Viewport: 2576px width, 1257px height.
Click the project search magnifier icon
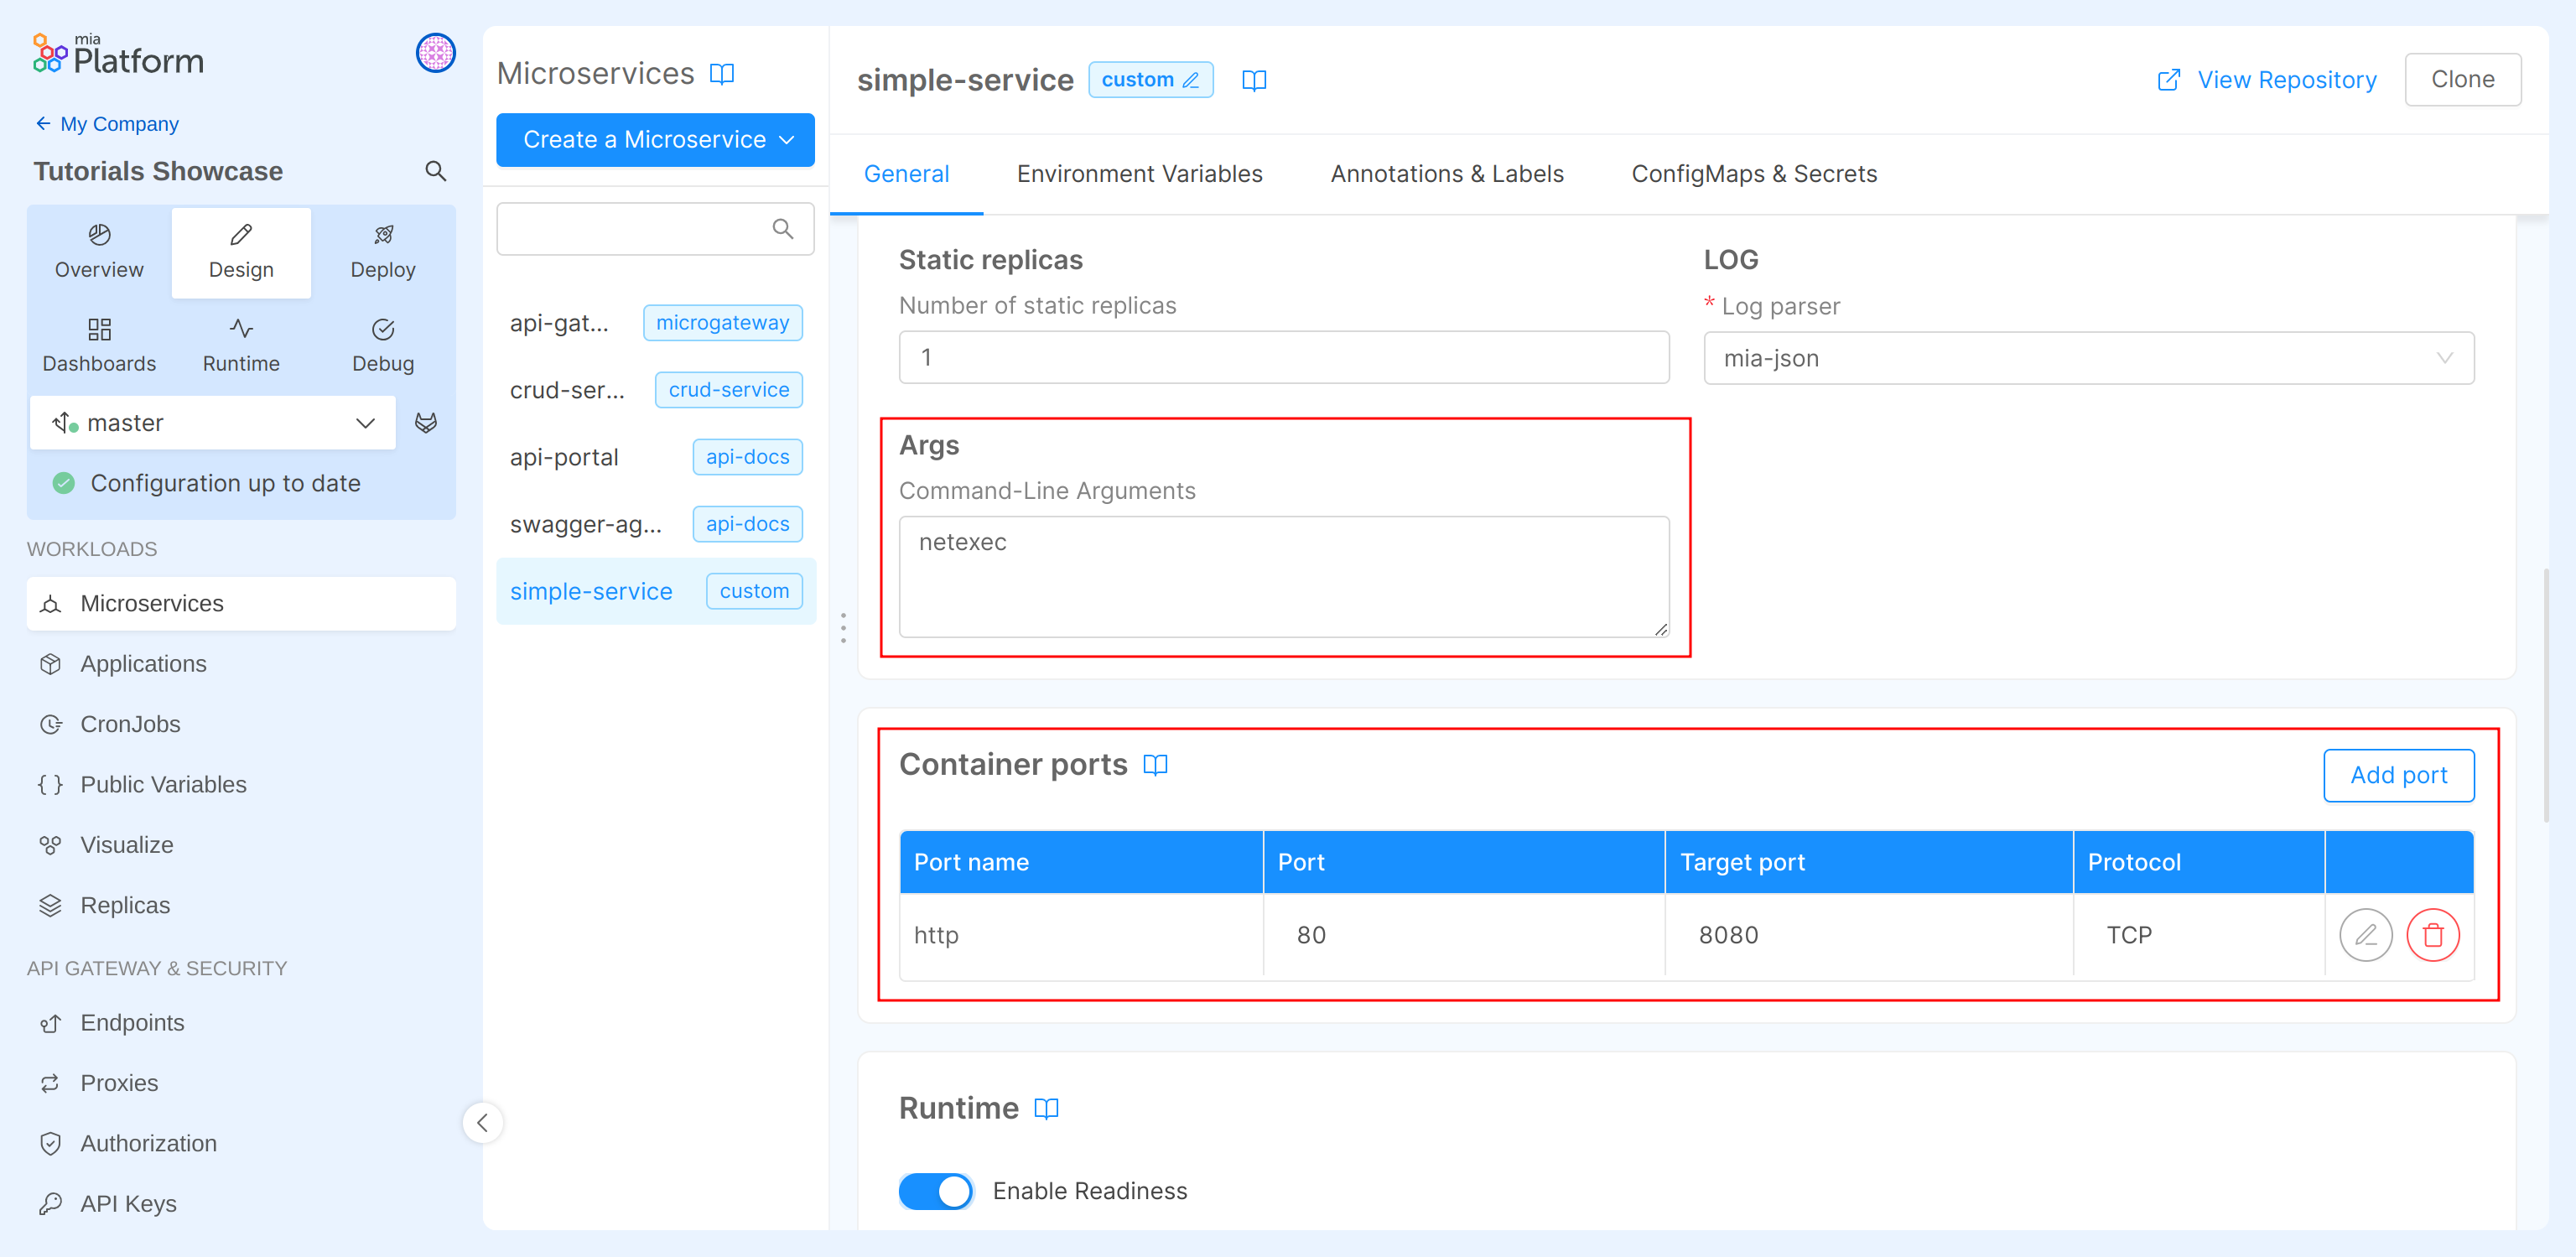point(435,171)
